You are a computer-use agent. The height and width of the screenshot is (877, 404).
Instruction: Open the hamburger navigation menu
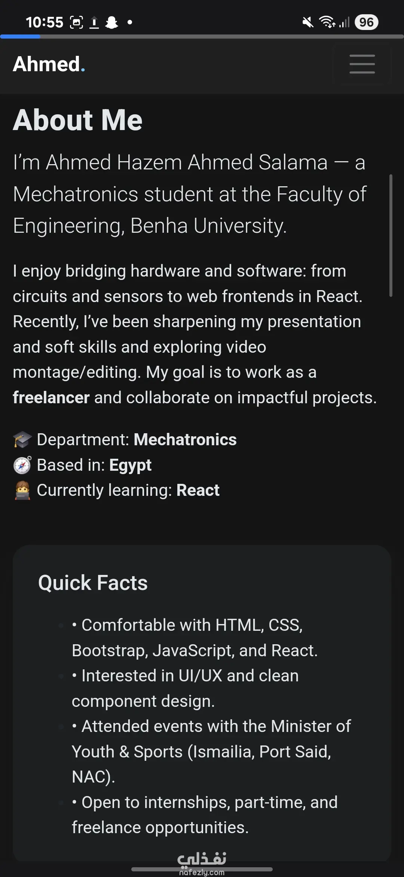[362, 64]
